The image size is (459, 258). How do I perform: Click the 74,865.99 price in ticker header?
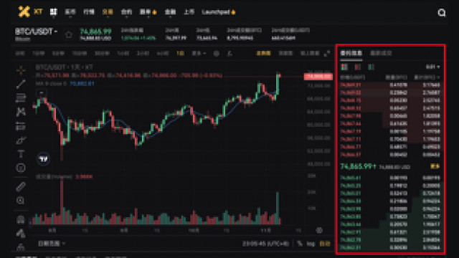click(95, 32)
